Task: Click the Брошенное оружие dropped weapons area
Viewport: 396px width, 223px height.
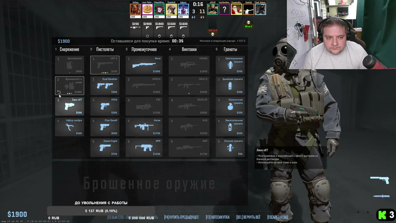Action: [149, 184]
